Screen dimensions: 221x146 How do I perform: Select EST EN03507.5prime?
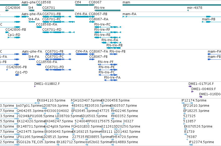pyautogui.click(x=112, y=109)
